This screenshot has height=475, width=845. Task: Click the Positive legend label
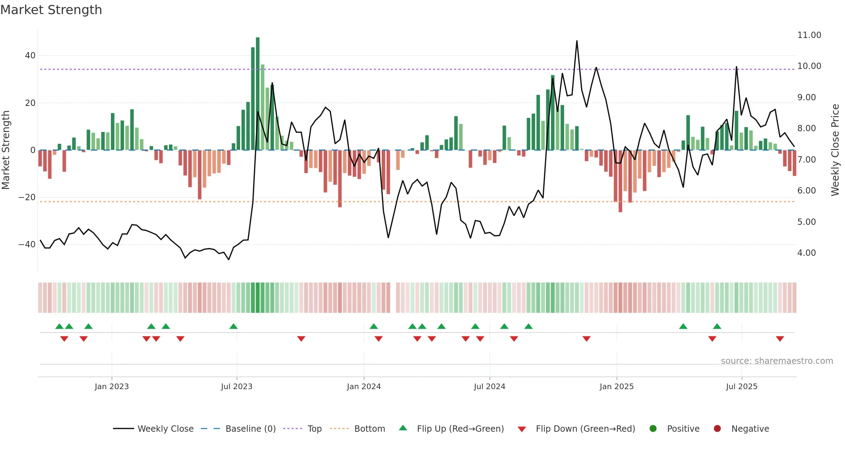point(683,429)
